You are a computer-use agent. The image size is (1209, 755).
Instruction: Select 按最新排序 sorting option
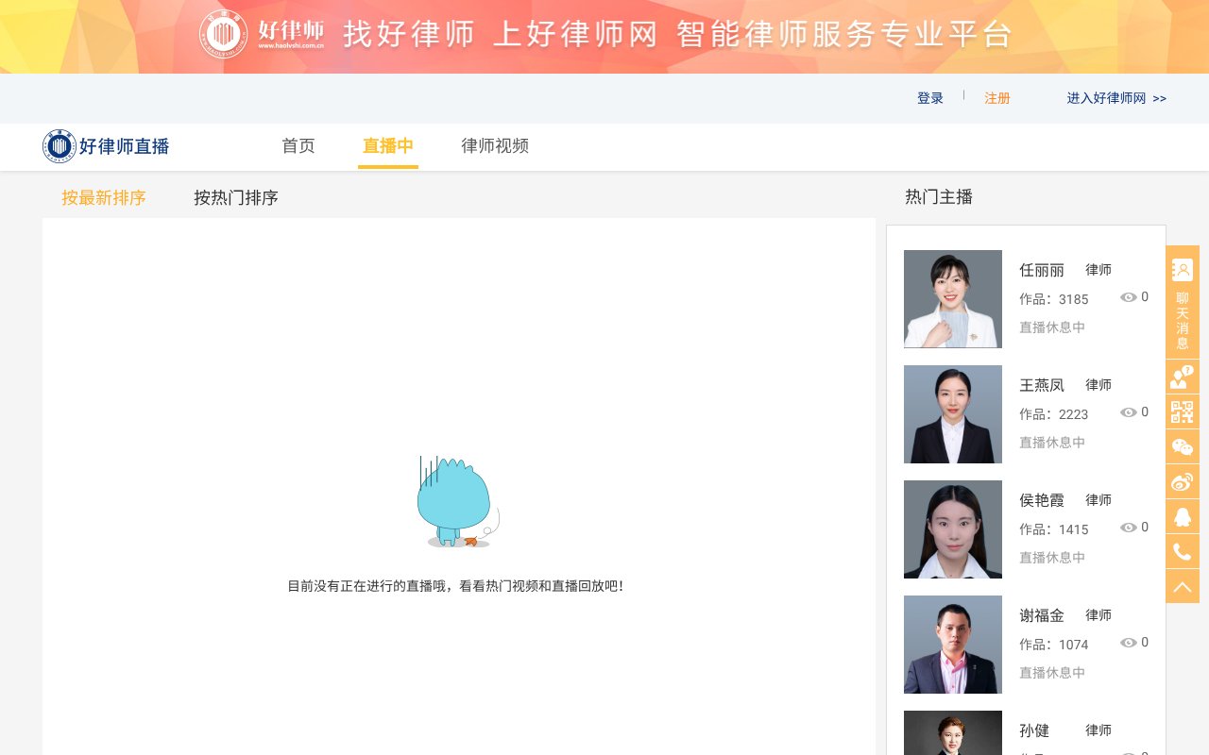click(x=103, y=197)
